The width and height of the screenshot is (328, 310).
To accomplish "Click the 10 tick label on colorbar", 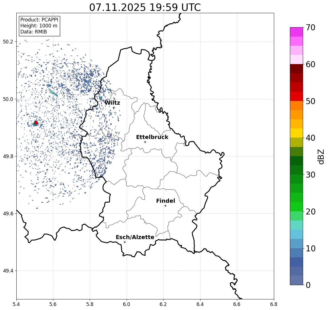I will (x=311, y=249).
